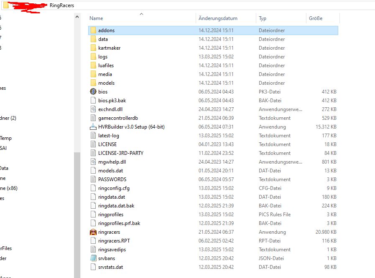Image resolution: width=375 pixels, height=278 pixels.
Task: Select the models.dat file icon
Action: (x=93, y=171)
